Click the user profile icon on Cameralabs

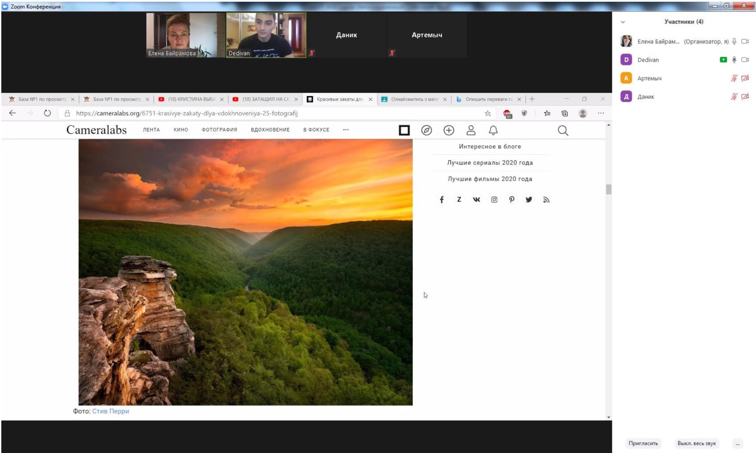point(471,130)
